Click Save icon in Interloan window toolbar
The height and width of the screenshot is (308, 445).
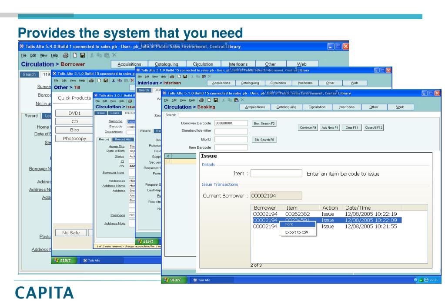(x=185, y=77)
